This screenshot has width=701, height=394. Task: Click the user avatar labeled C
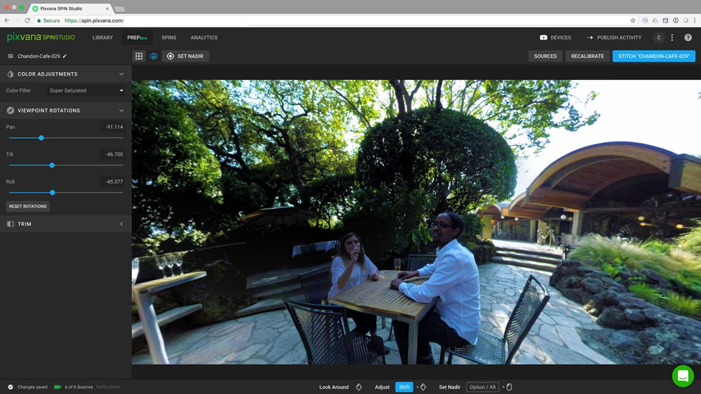[658, 38]
